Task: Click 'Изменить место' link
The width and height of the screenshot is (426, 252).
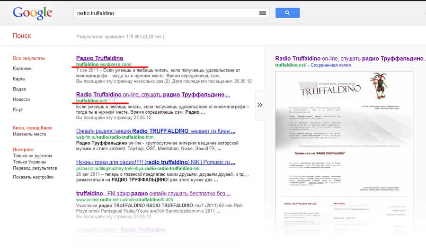Action: pos(29,135)
